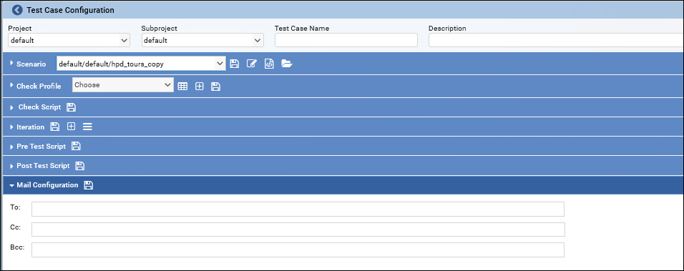Save the Iteration with disk icon
The height and width of the screenshot is (271, 684).
point(55,127)
